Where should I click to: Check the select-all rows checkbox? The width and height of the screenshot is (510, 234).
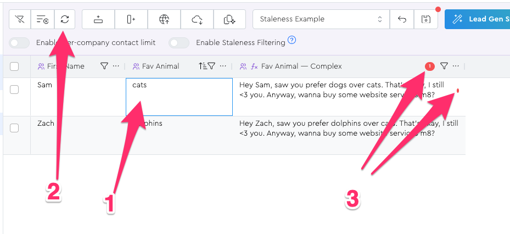(15, 66)
